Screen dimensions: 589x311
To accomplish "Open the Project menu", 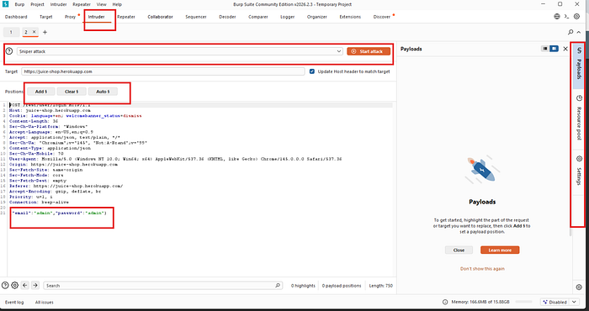I will (37, 4).
